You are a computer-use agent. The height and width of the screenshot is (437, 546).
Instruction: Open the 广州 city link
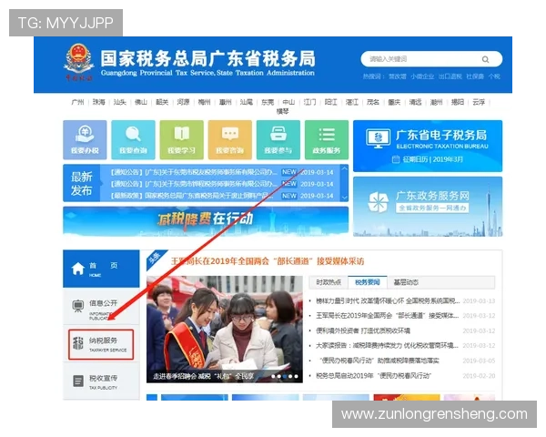(x=77, y=102)
